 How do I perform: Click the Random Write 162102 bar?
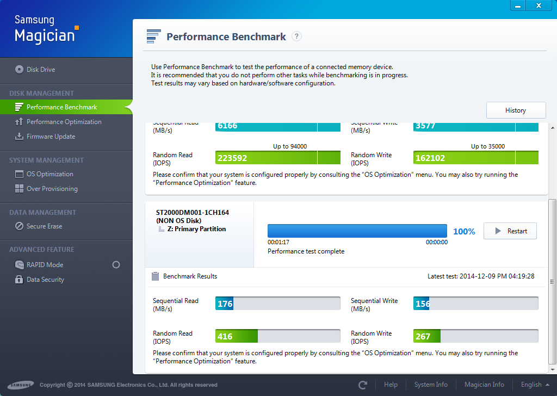(475, 158)
